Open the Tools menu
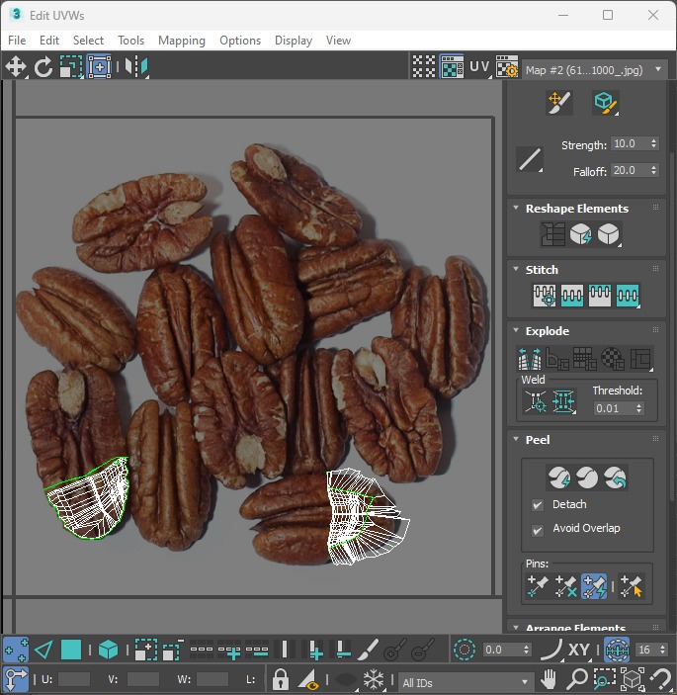 click(130, 41)
